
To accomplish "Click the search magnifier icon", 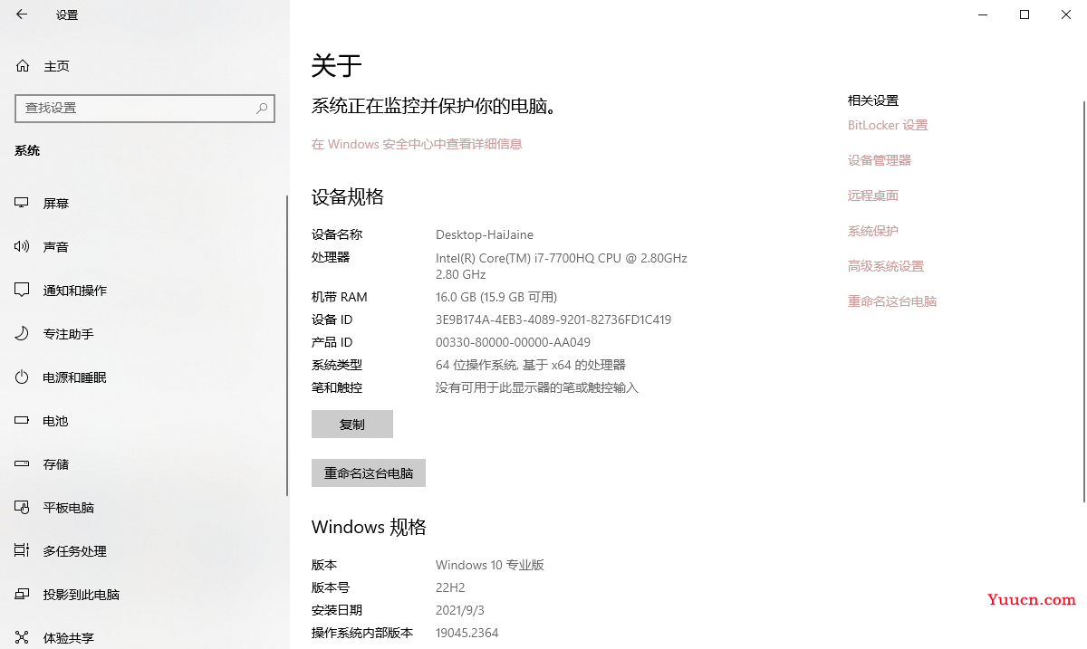I will [x=262, y=108].
